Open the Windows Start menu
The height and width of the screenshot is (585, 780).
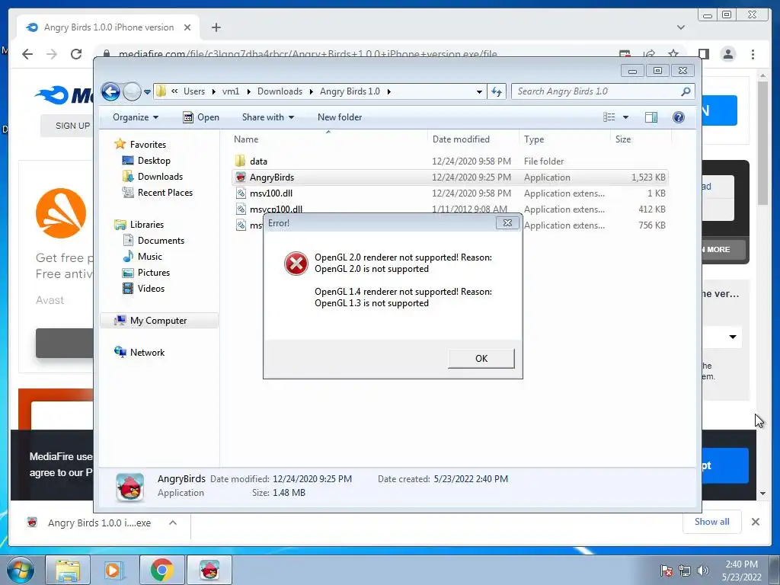(21, 570)
